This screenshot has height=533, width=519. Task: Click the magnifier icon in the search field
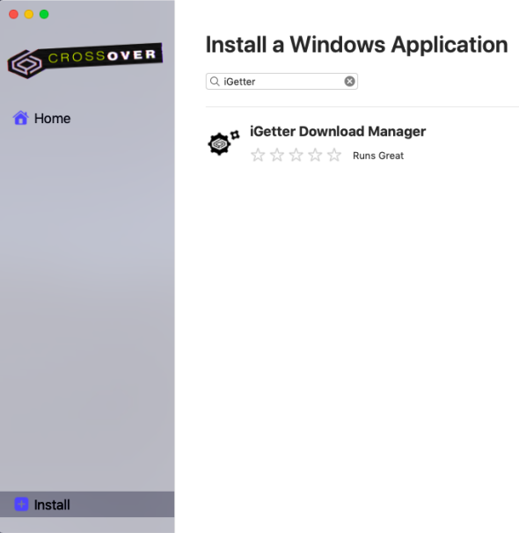click(x=215, y=81)
